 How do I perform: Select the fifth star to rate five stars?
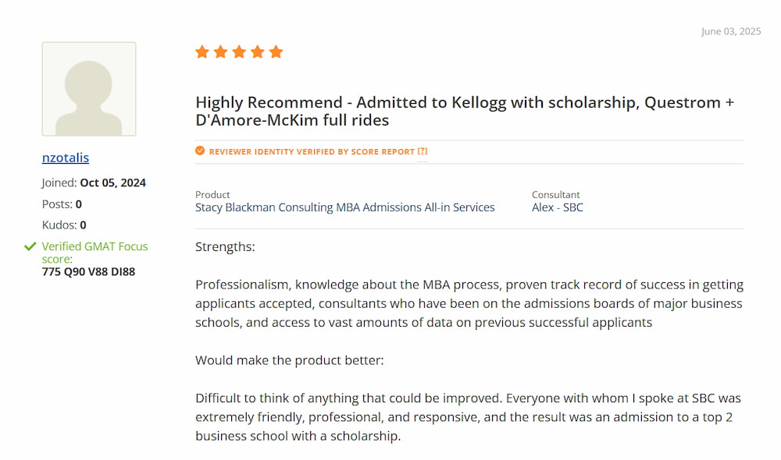pyautogui.click(x=276, y=51)
